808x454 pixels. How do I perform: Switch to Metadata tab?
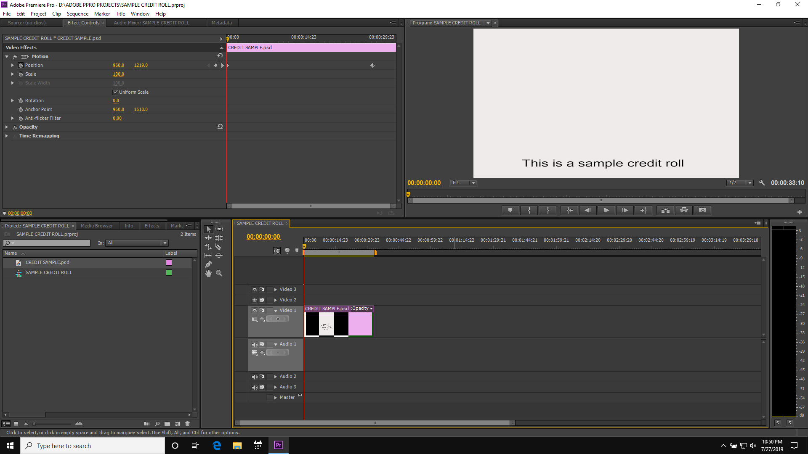222,23
